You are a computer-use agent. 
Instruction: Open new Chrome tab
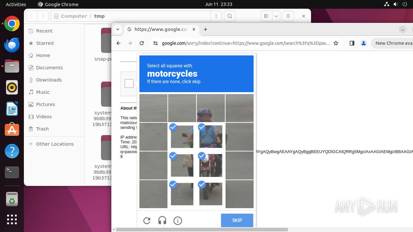click(206, 29)
